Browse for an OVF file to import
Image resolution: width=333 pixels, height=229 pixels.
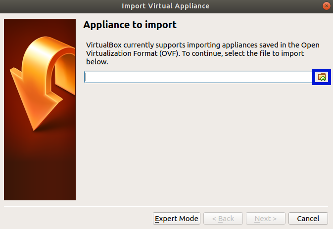click(x=322, y=77)
